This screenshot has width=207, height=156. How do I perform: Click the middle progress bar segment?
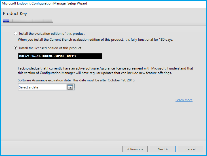(x=28, y=21)
